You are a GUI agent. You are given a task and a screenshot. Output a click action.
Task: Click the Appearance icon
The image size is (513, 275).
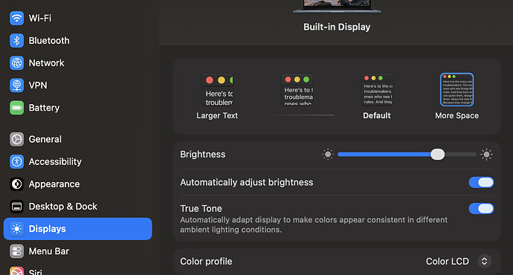point(16,184)
